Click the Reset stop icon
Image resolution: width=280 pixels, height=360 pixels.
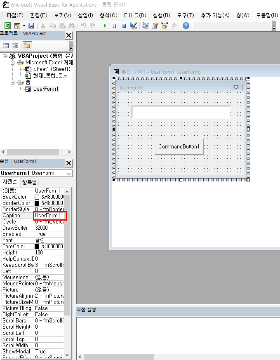124,26
